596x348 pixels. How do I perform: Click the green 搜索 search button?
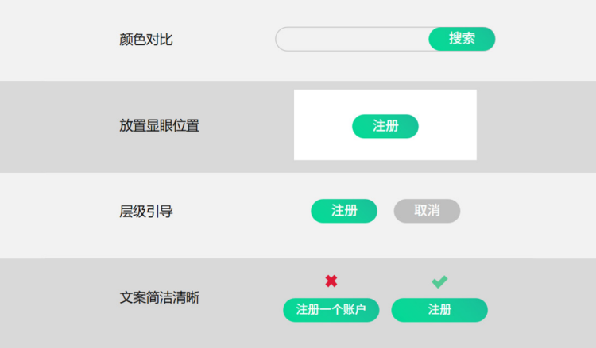coord(462,39)
